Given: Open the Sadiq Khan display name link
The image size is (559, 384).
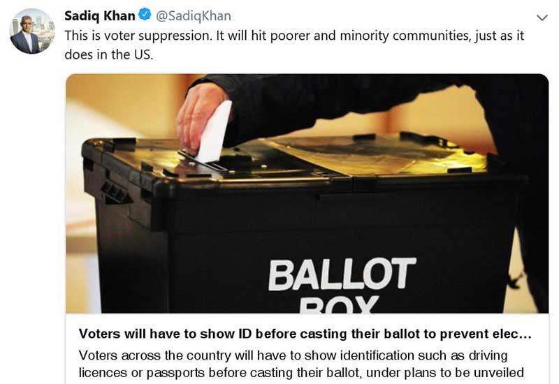Looking at the screenshot, I should point(100,15).
